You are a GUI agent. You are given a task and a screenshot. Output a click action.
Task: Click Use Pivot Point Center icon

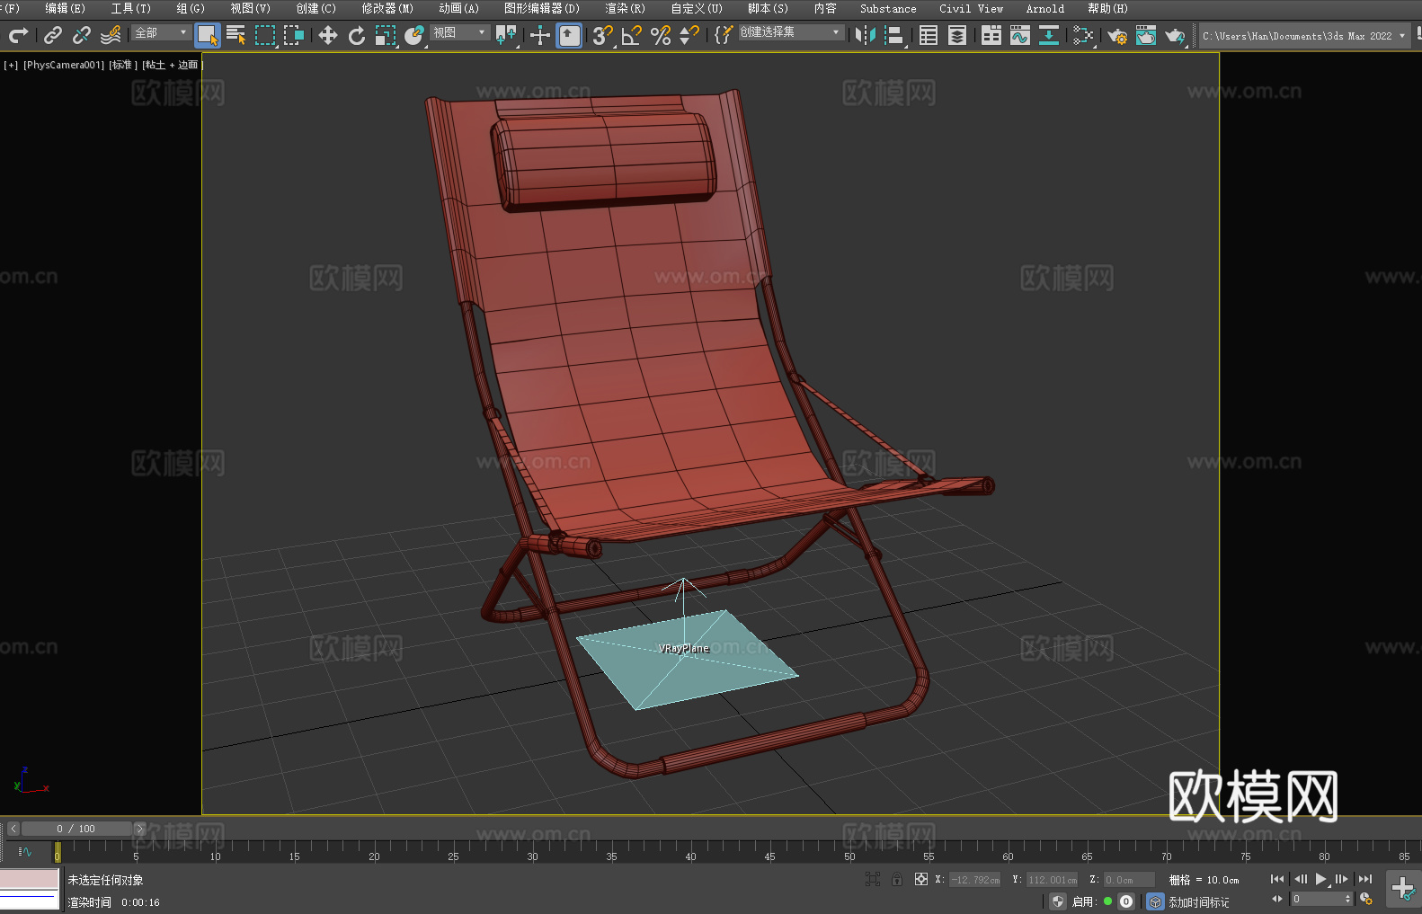pyautogui.click(x=506, y=35)
